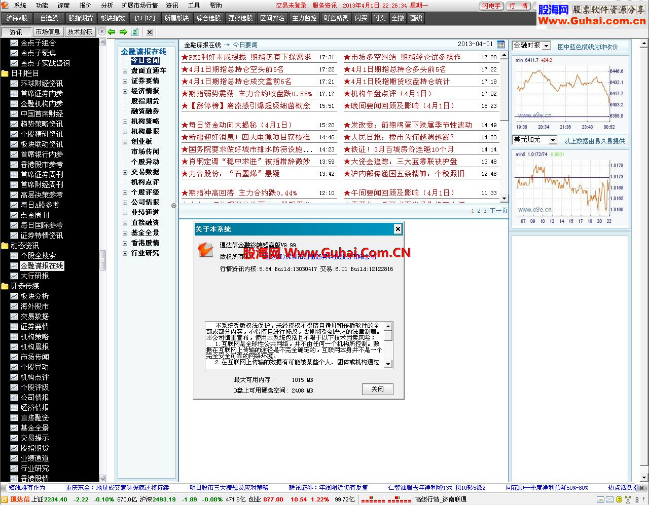Expand the 经济情报 tree node

click(x=125, y=91)
